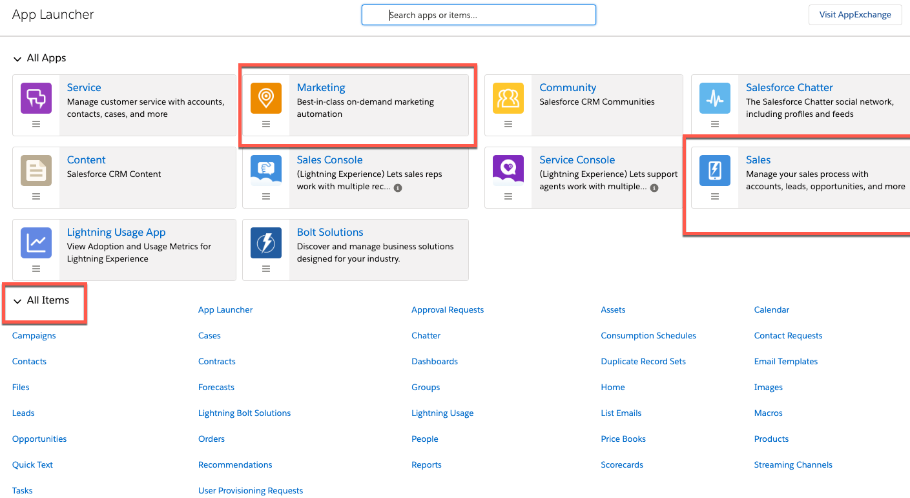Screen dimensions: 910x498
Task: Open Duplicate Record Sets item
Action: pyautogui.click(x=643, y=362)
